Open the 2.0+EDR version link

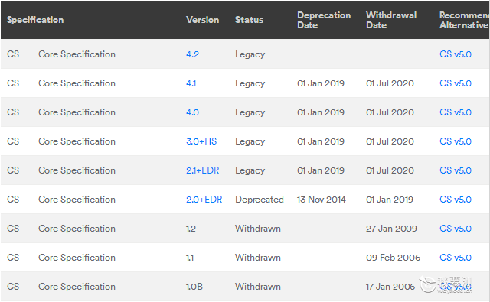[204, 200]
